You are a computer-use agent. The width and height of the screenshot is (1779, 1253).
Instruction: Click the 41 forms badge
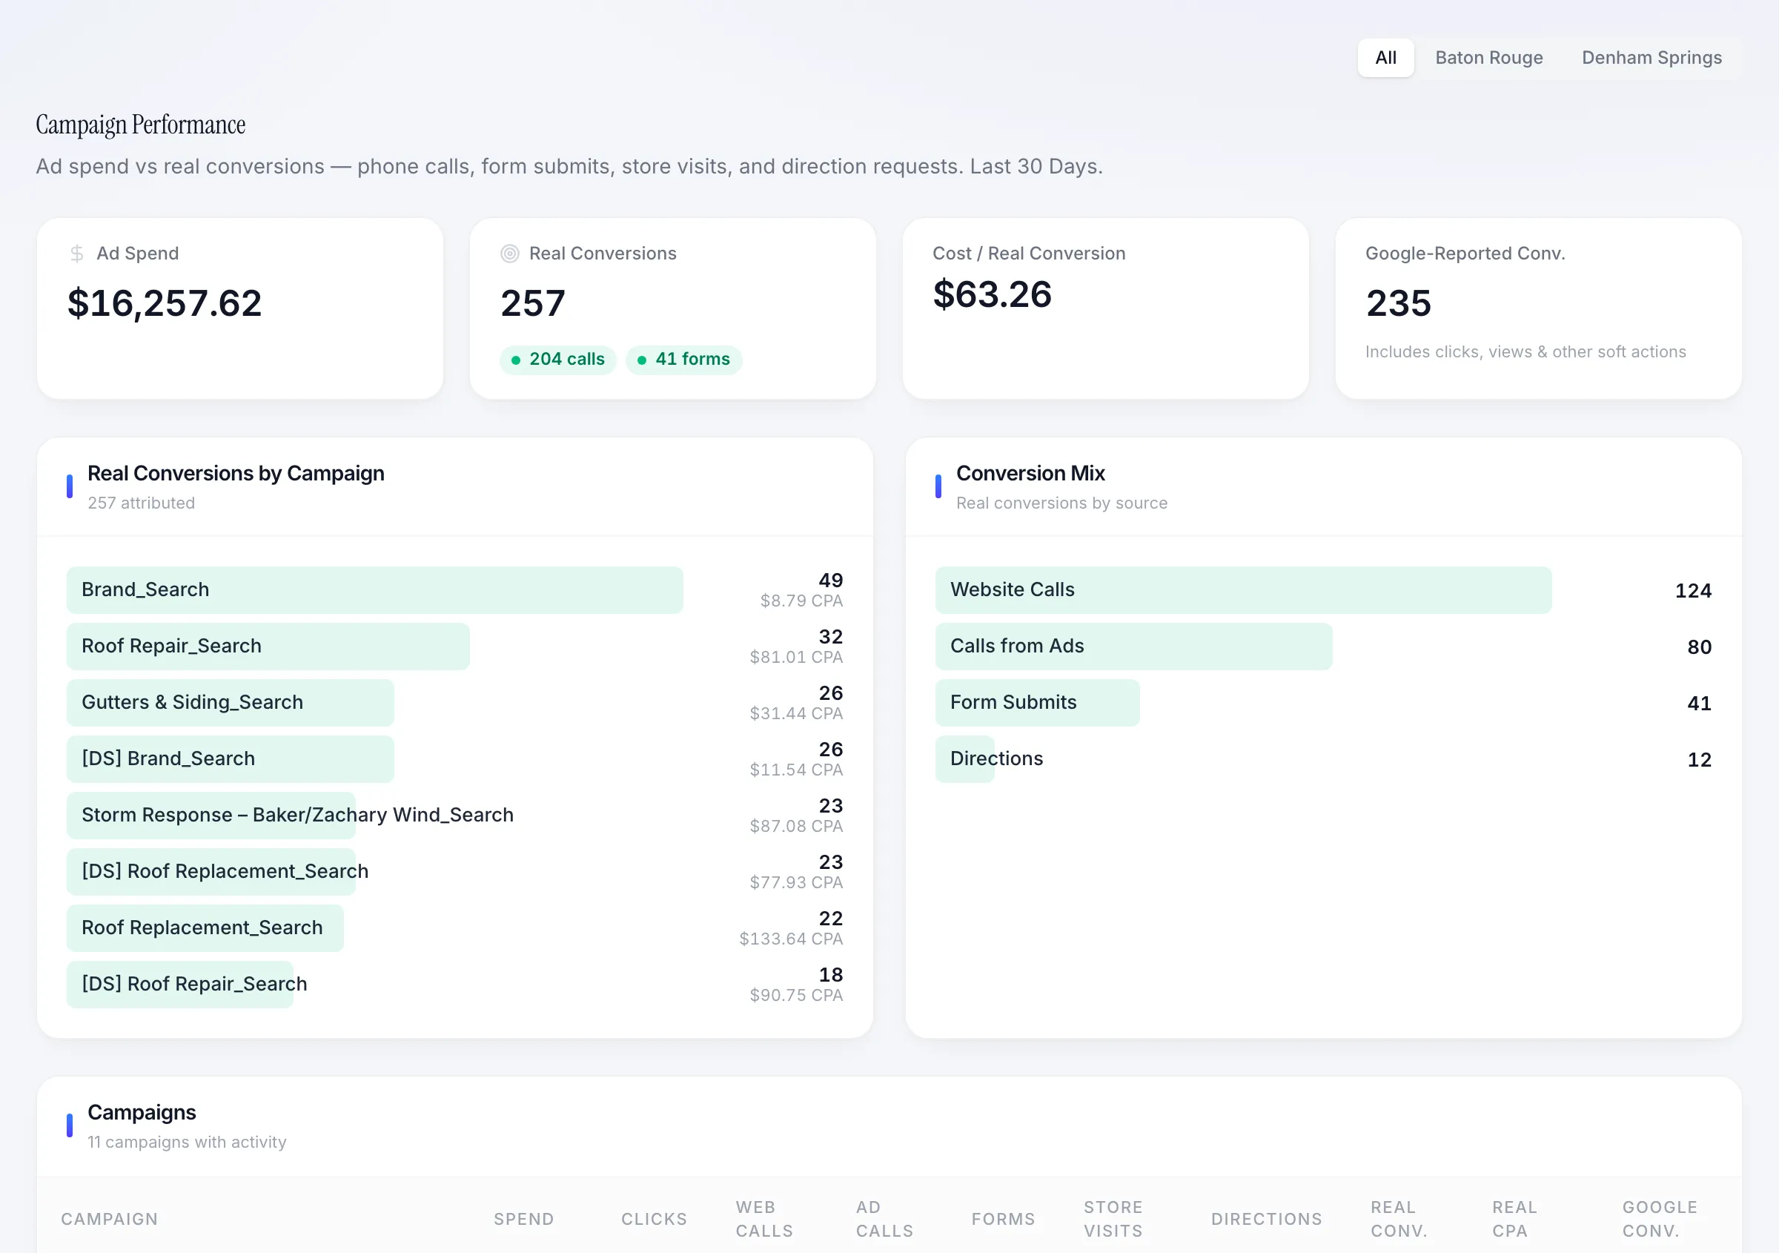coord(683,360)
